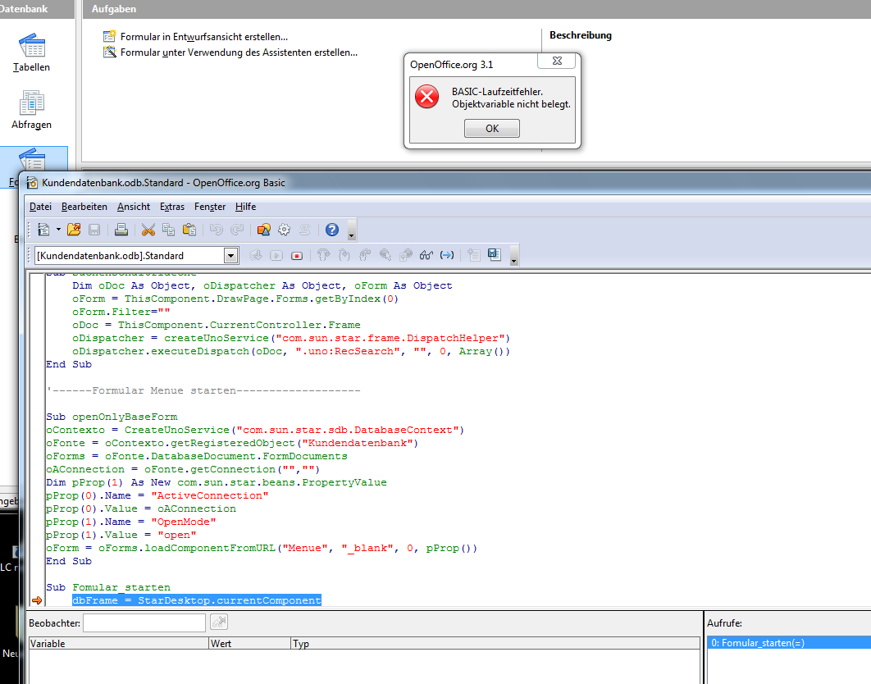Open the Ansicht menu

click(134, 207)
